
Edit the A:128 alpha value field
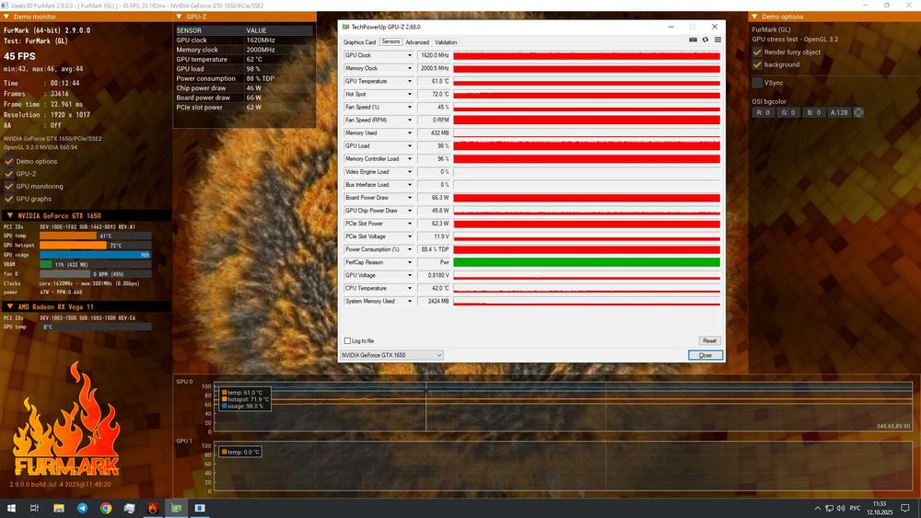pos(839,112)
